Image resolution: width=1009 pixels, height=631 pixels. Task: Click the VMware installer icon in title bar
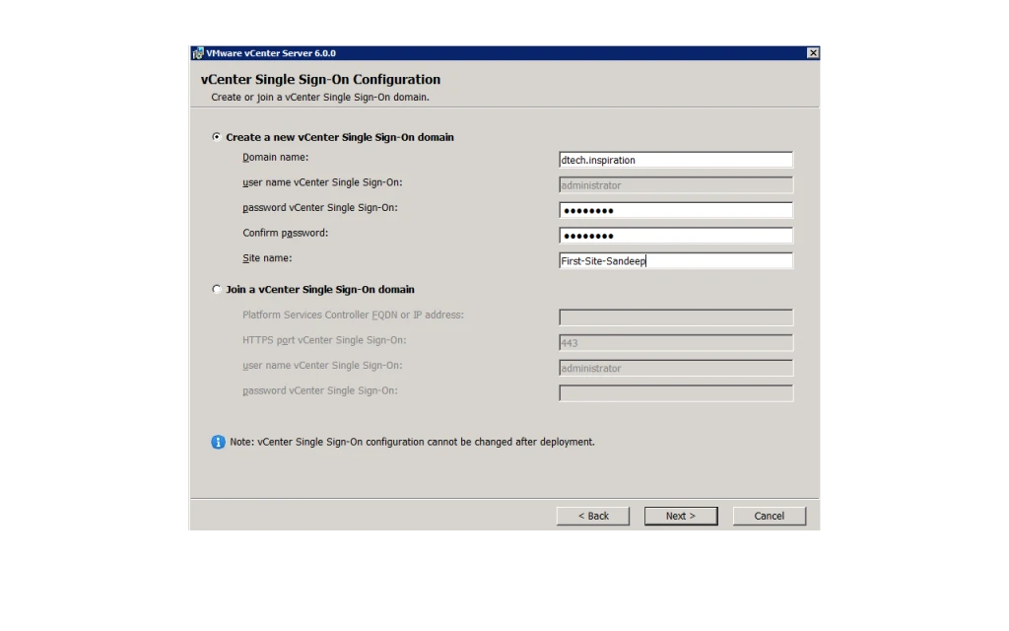tap(197, 53)
